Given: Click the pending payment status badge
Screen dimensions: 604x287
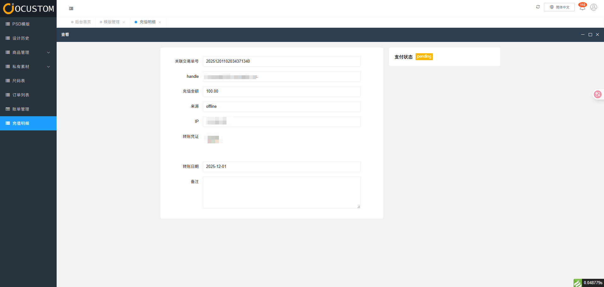Looking at the screenshot, I should (424, 57).
